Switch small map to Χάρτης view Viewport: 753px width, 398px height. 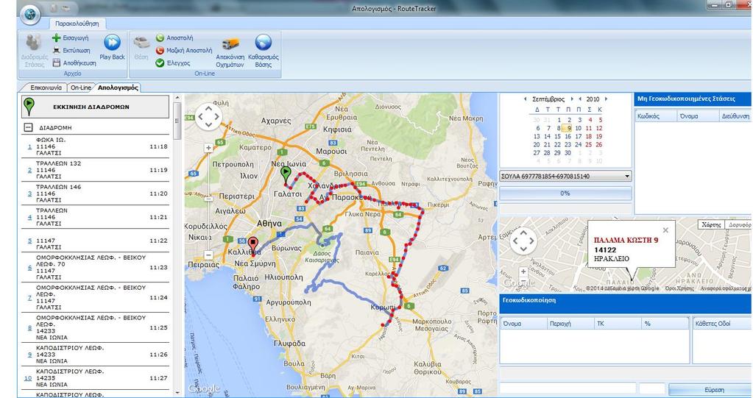[711, 224]
